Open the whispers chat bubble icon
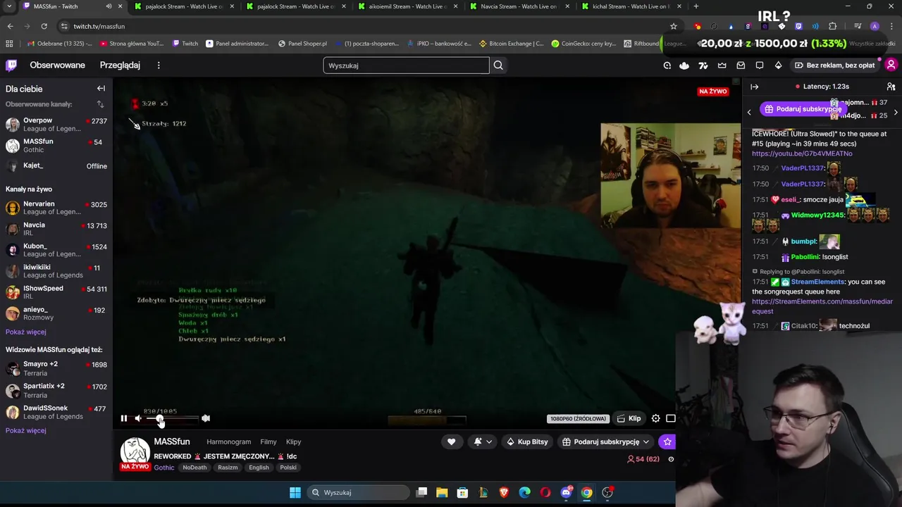Viewport: 902px width, 507px height. (760, 65)
